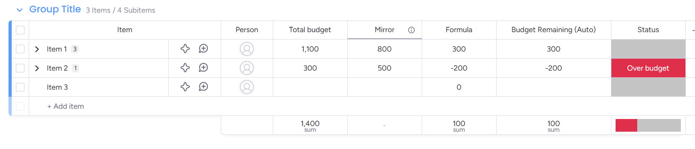The width and height of the screenshot is (695, 149).
Task: Open the Group Title heading
Action: [x=55, y=9]
